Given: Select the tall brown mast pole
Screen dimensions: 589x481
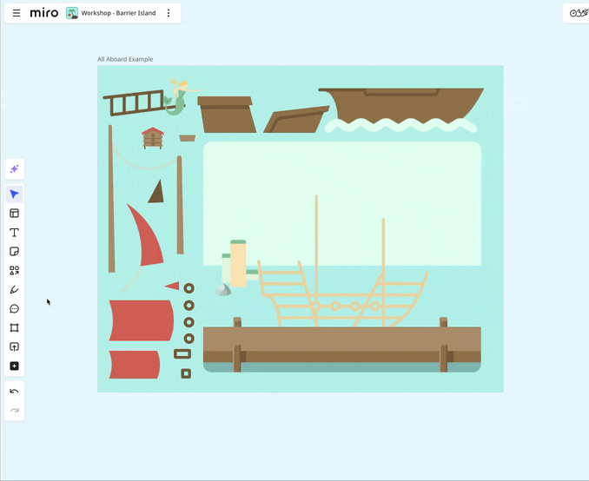Looking at the screenshot, I should click(111, 199).
